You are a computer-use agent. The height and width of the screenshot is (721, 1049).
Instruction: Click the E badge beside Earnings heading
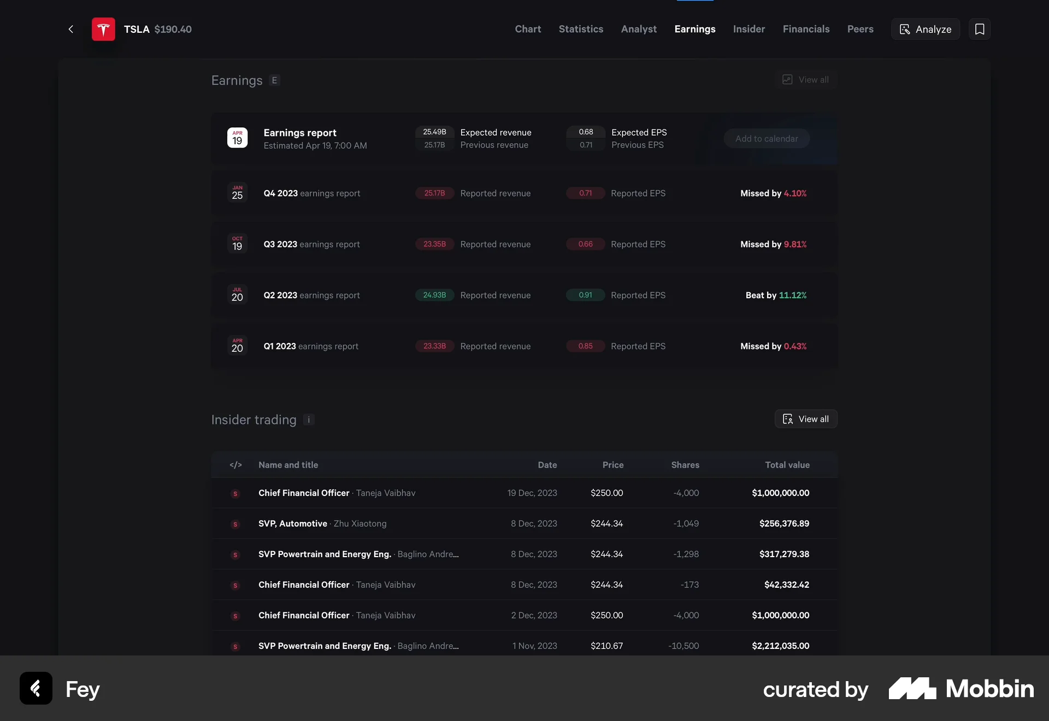point(274,80)
